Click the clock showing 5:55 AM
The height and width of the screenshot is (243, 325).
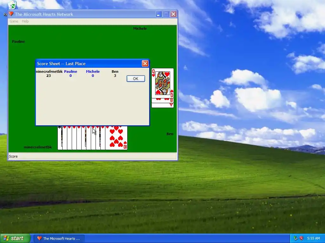click(313, 238)
